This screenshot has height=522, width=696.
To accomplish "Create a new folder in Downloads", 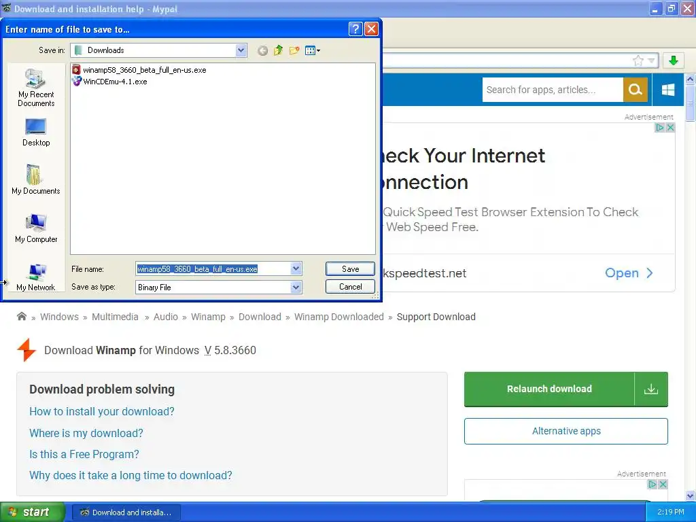I will [x=294, y=50].
